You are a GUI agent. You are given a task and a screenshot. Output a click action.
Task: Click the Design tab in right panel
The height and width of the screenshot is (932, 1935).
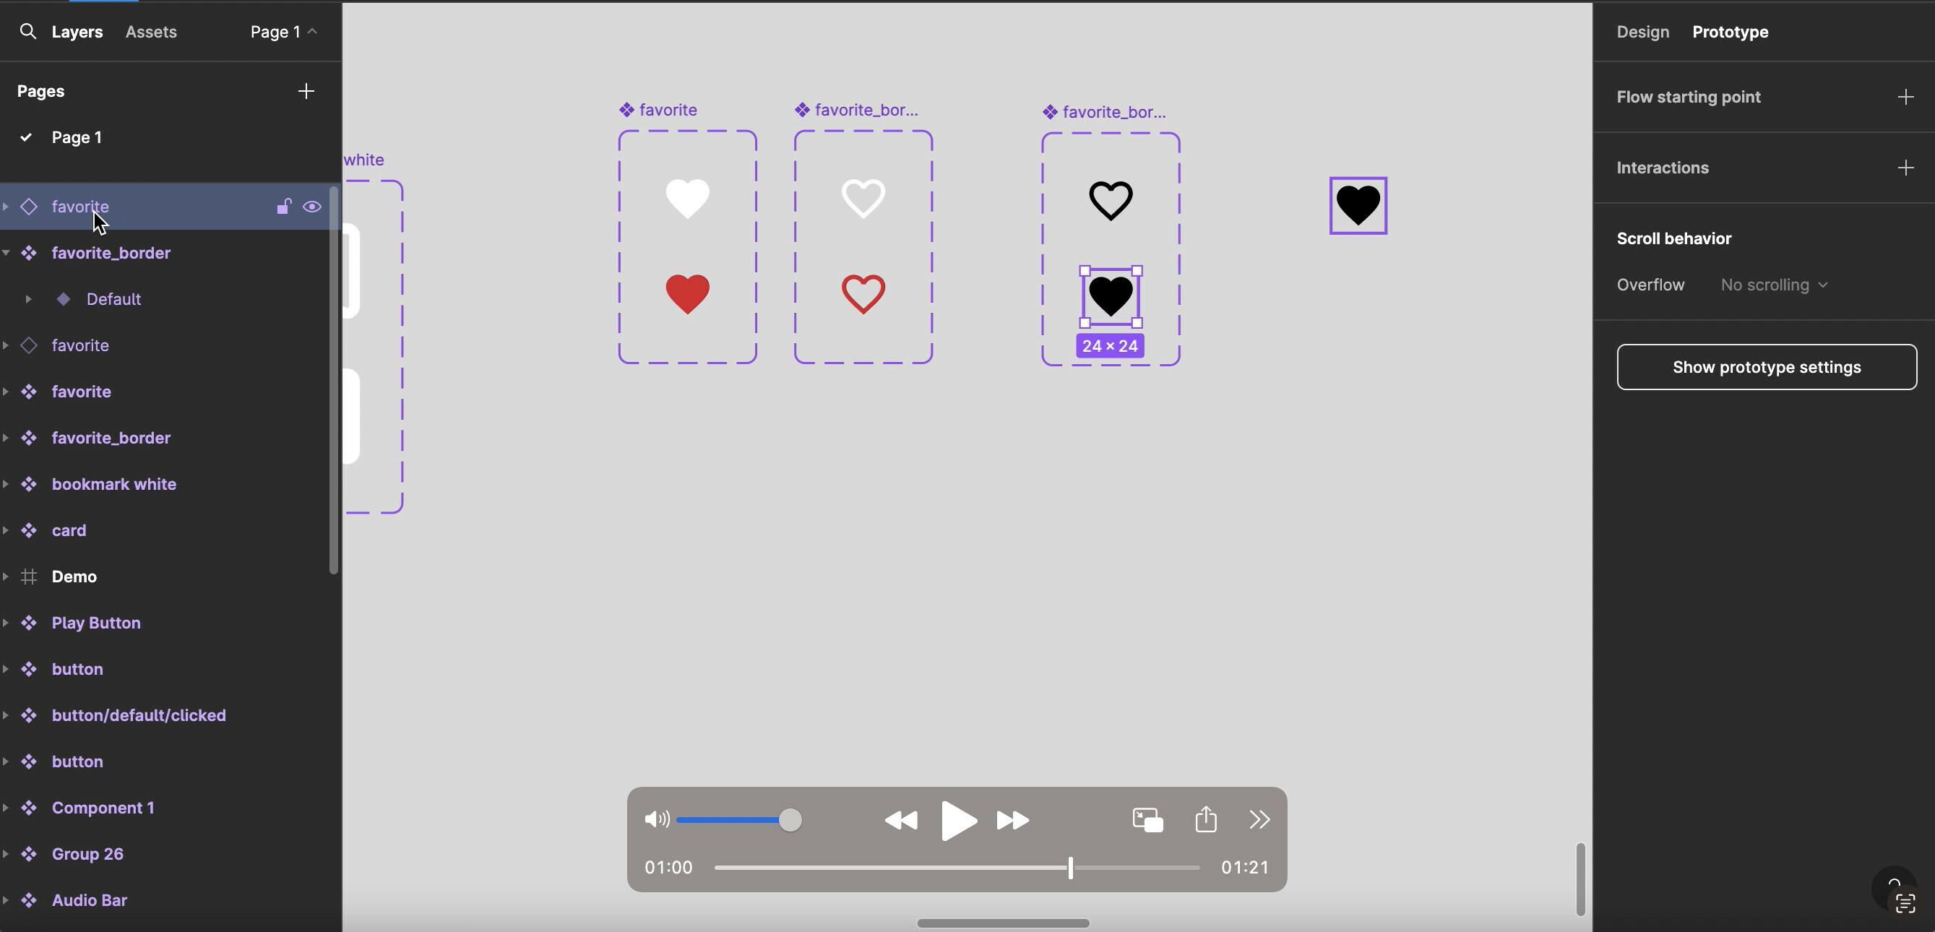tap(1642, 31)
